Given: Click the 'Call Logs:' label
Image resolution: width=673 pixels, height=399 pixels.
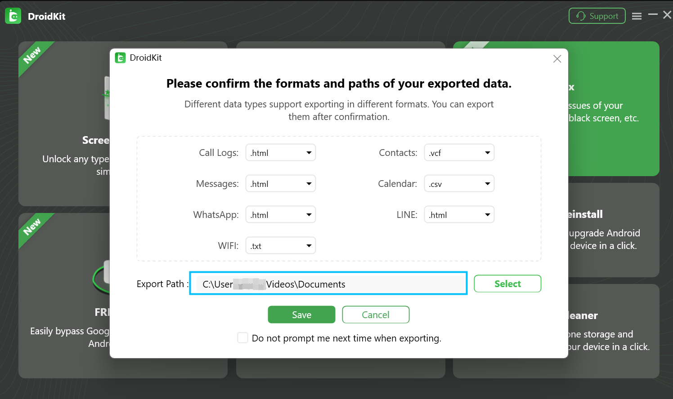Looking at the screenshot, I should [219, 153].
